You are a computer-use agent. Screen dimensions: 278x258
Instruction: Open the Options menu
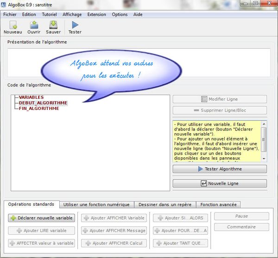click(120, 14)
